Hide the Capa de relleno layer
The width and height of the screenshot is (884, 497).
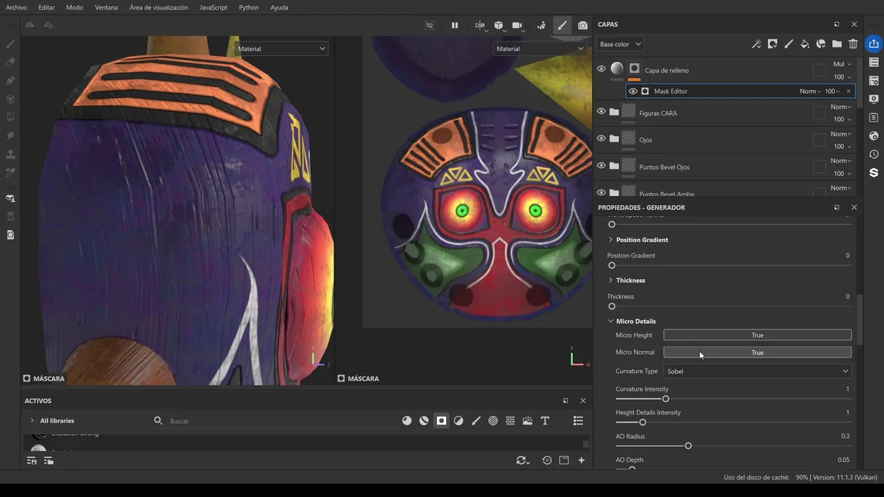601,69
